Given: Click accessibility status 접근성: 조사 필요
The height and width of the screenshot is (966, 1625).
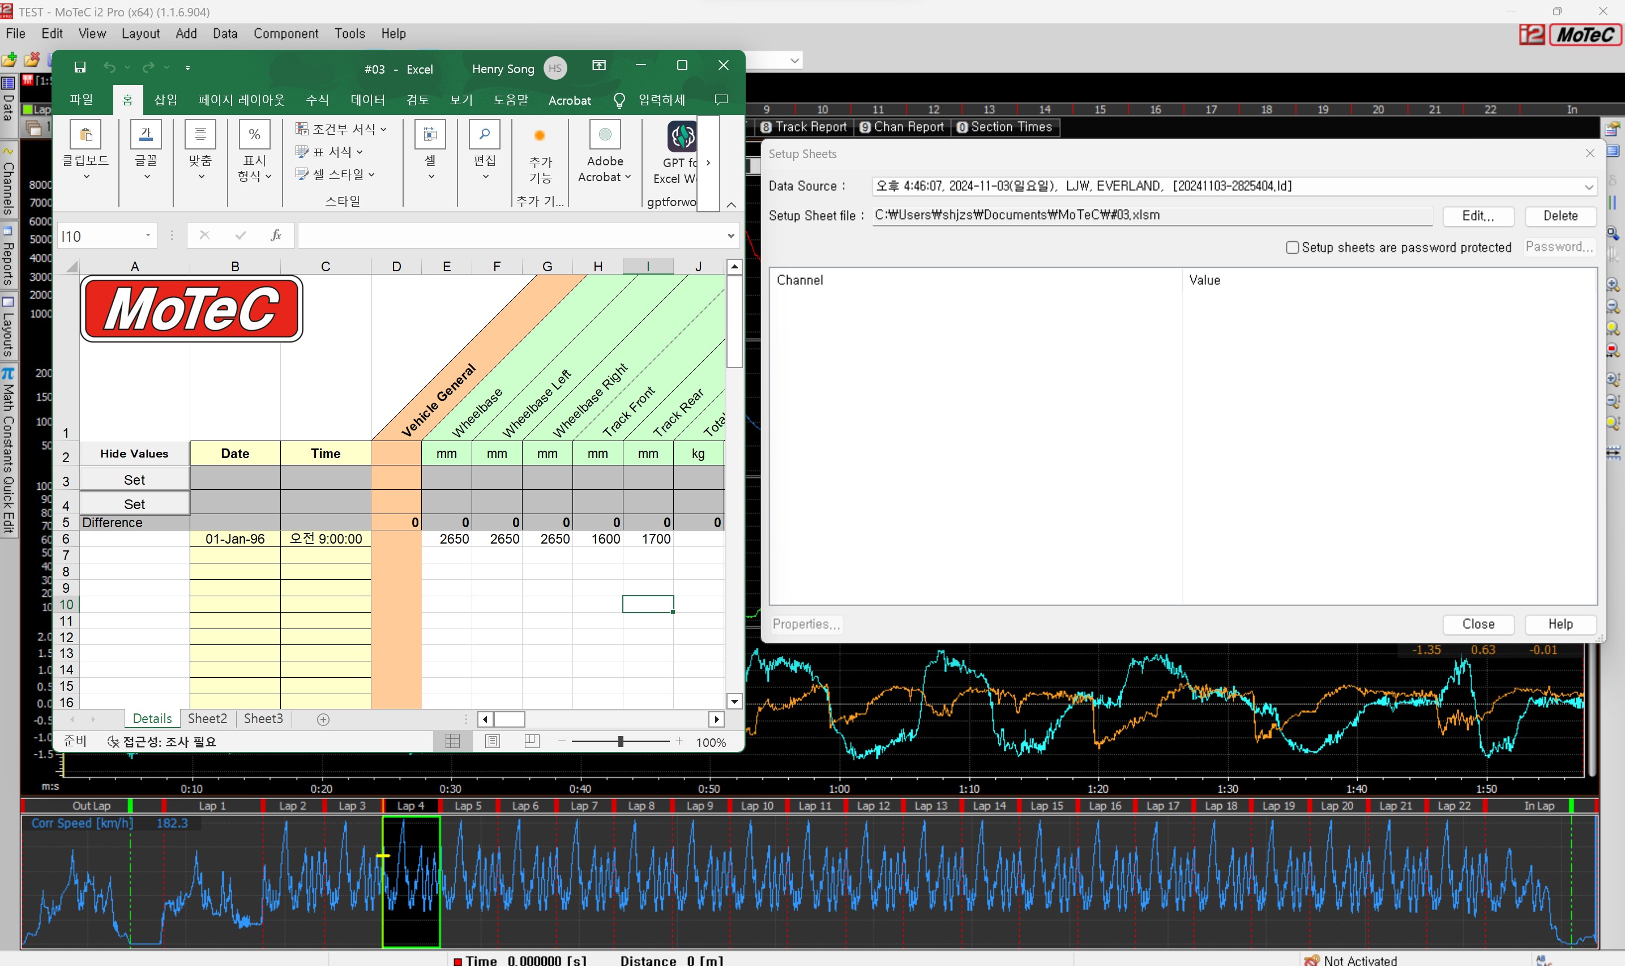Looking at the screenshot, I should tap(161, 741).
